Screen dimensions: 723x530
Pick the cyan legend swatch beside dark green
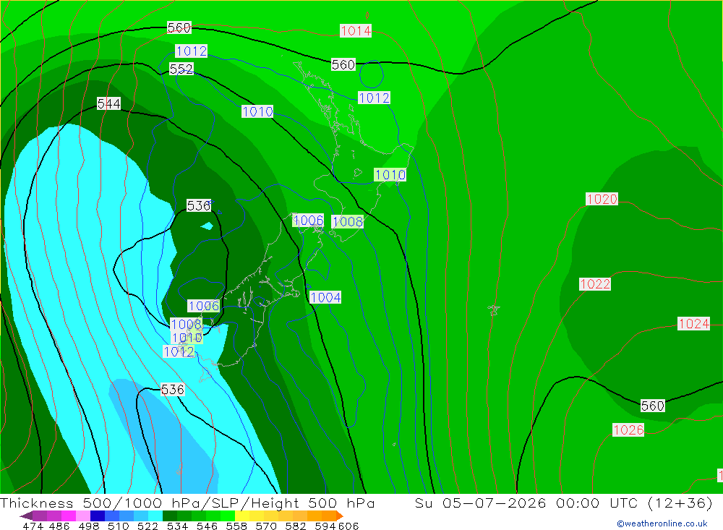(x=155, y=516)
